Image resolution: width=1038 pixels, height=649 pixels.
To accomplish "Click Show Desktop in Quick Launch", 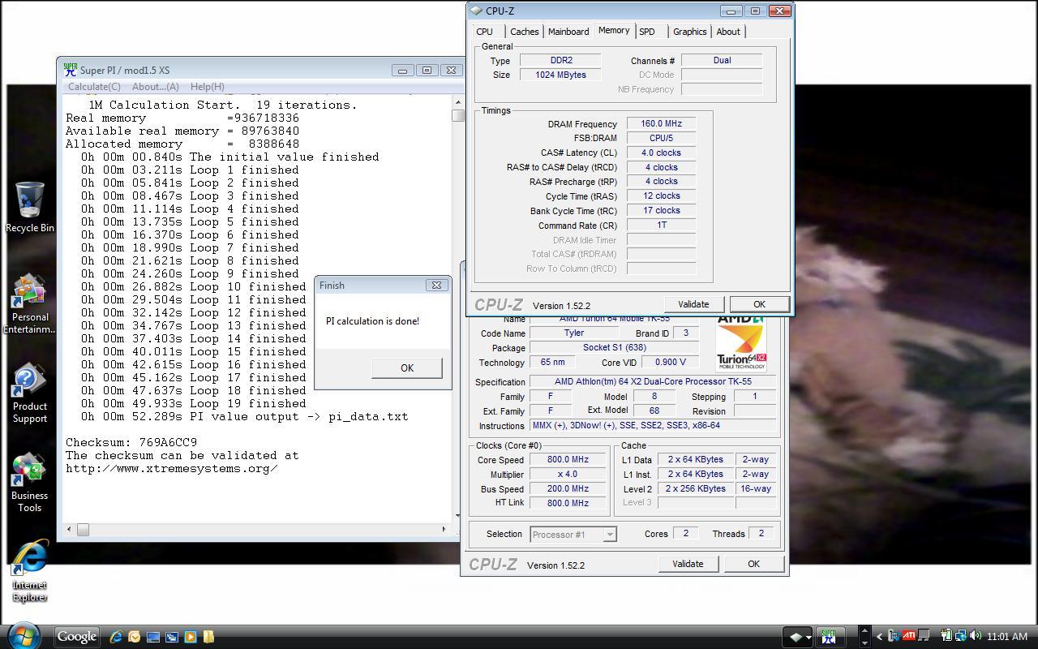I will (153, 637).
